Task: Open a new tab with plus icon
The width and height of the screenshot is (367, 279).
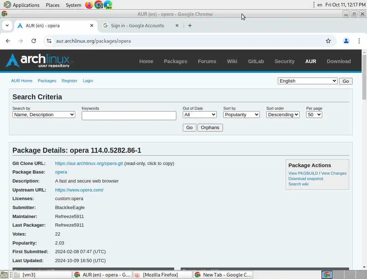Action: (x=190, y=25)
